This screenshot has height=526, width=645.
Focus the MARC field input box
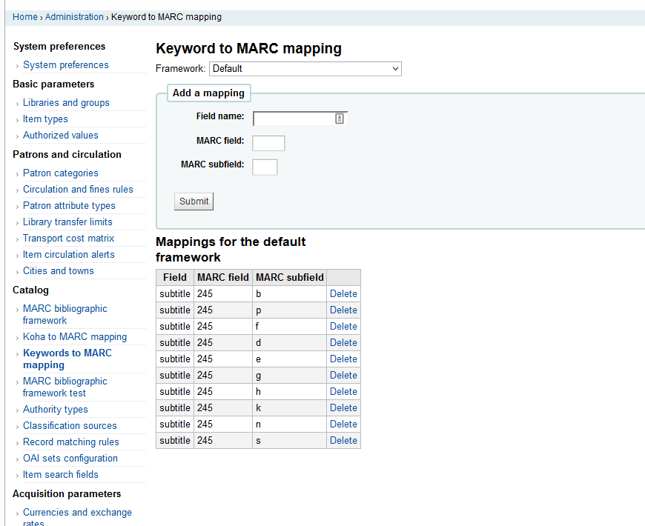coord(268,143)
